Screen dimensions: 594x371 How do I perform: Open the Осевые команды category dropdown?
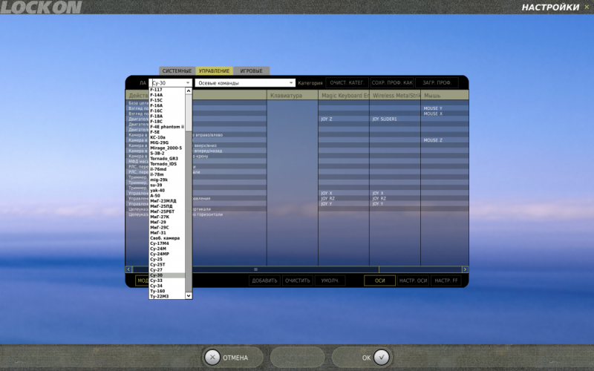pos(245,82)
